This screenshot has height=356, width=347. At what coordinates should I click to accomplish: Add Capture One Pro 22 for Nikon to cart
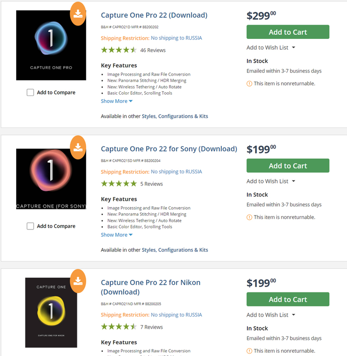coord(288,299)
